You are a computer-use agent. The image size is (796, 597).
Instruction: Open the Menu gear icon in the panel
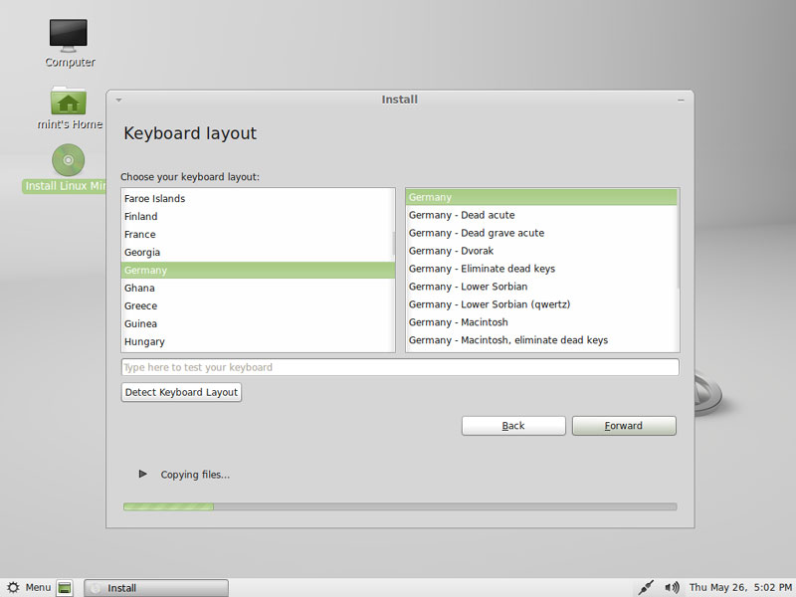pyautogui.click(x=13, y=587)
